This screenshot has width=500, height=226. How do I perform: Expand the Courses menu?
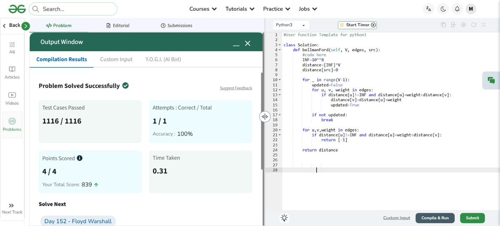pos(203,9)
